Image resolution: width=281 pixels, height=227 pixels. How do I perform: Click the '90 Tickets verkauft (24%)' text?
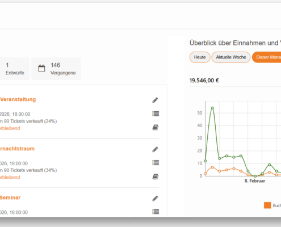pos(30,121)
